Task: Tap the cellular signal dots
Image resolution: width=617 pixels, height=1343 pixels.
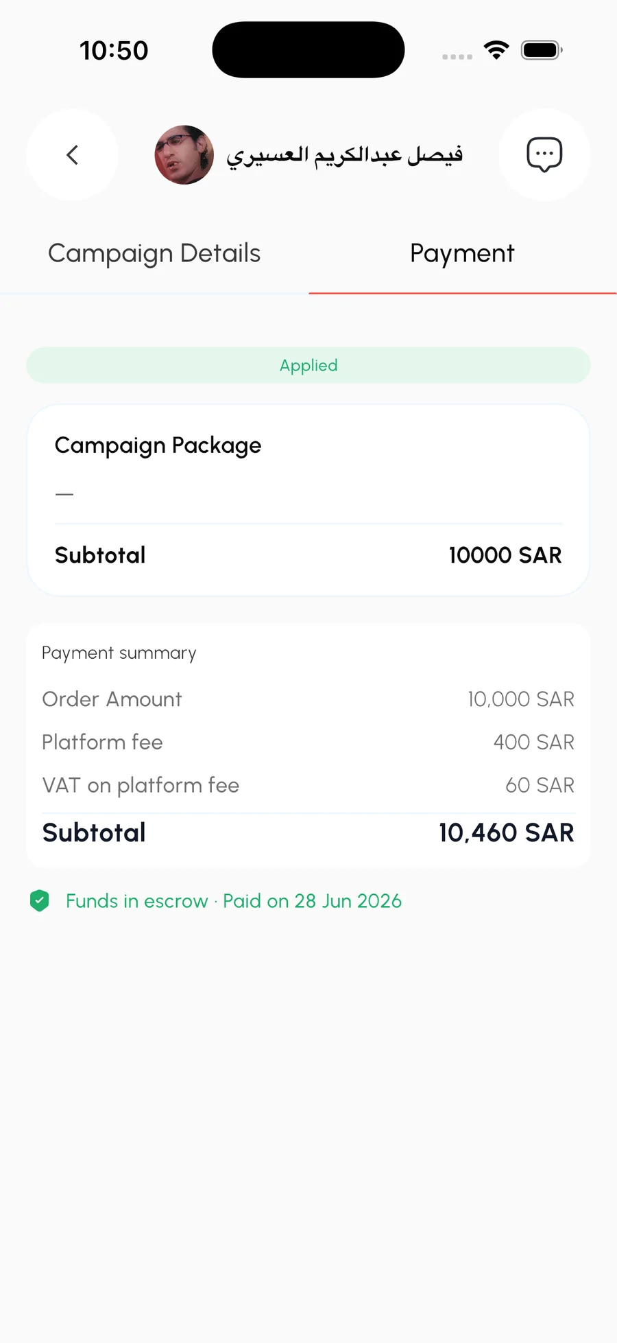Action: 457,56
